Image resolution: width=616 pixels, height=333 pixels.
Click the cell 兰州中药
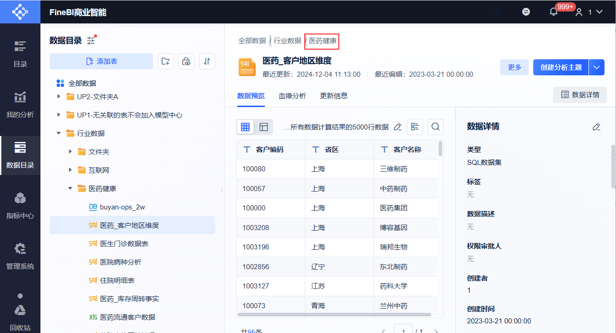pyautogui.click(x=406, y=305)
